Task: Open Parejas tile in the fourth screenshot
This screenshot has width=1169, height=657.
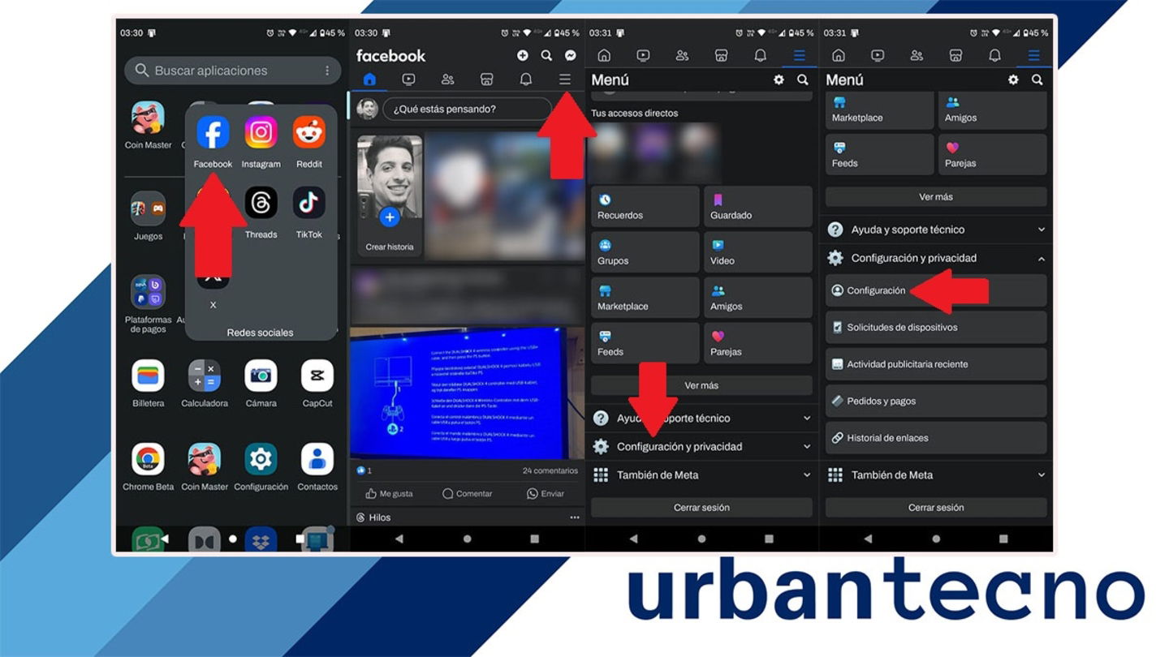Action: click(x=992, y=155)
